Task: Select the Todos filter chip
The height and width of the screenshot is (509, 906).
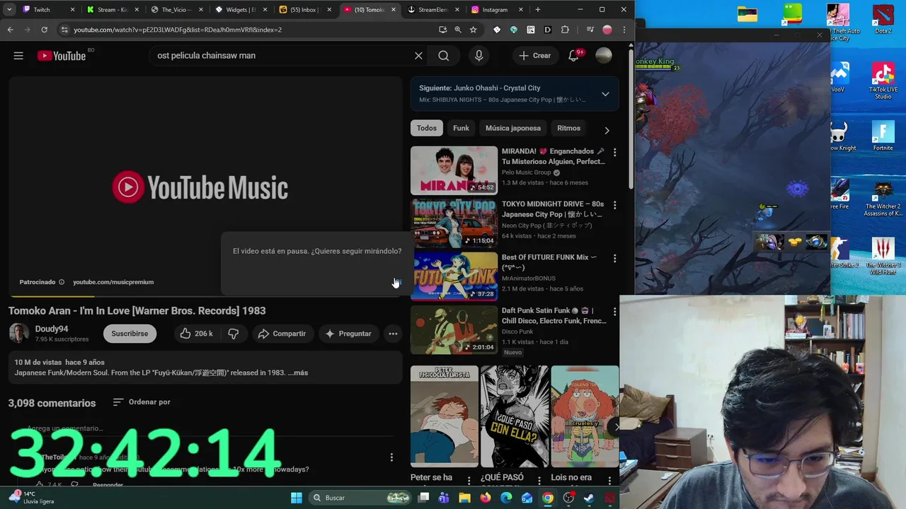Action: tap(427, 128)
